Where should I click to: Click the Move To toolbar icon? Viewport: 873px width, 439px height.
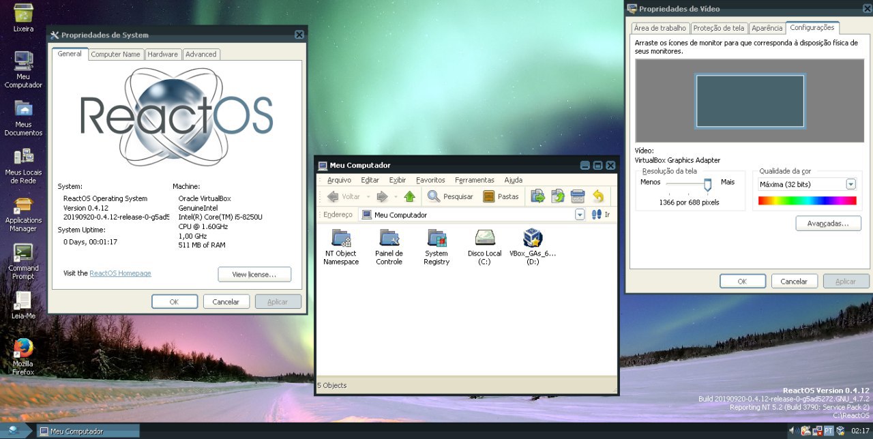pos(538,196)
